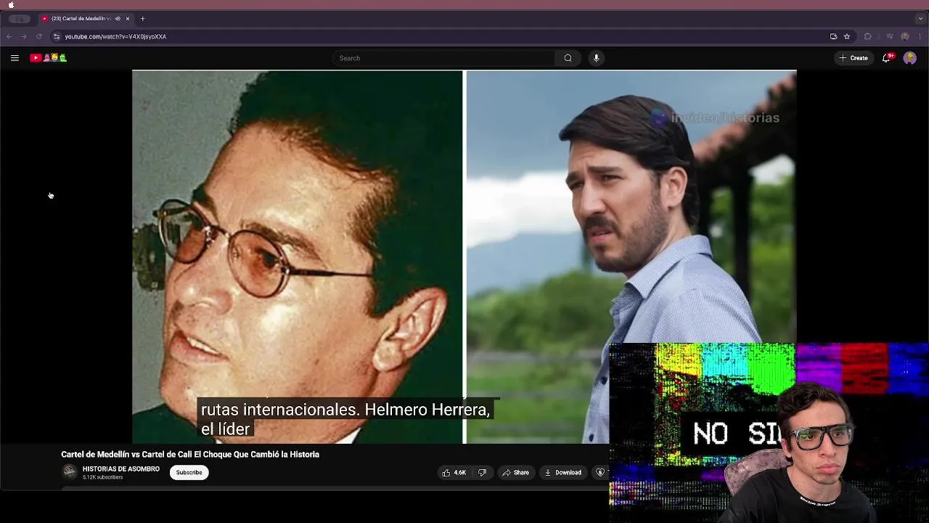Click the Thanks heart-dollar icon

[x=600, y=473]
